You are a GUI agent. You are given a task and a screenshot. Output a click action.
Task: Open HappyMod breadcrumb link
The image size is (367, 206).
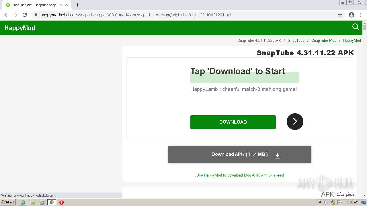[x=352, y=40]
